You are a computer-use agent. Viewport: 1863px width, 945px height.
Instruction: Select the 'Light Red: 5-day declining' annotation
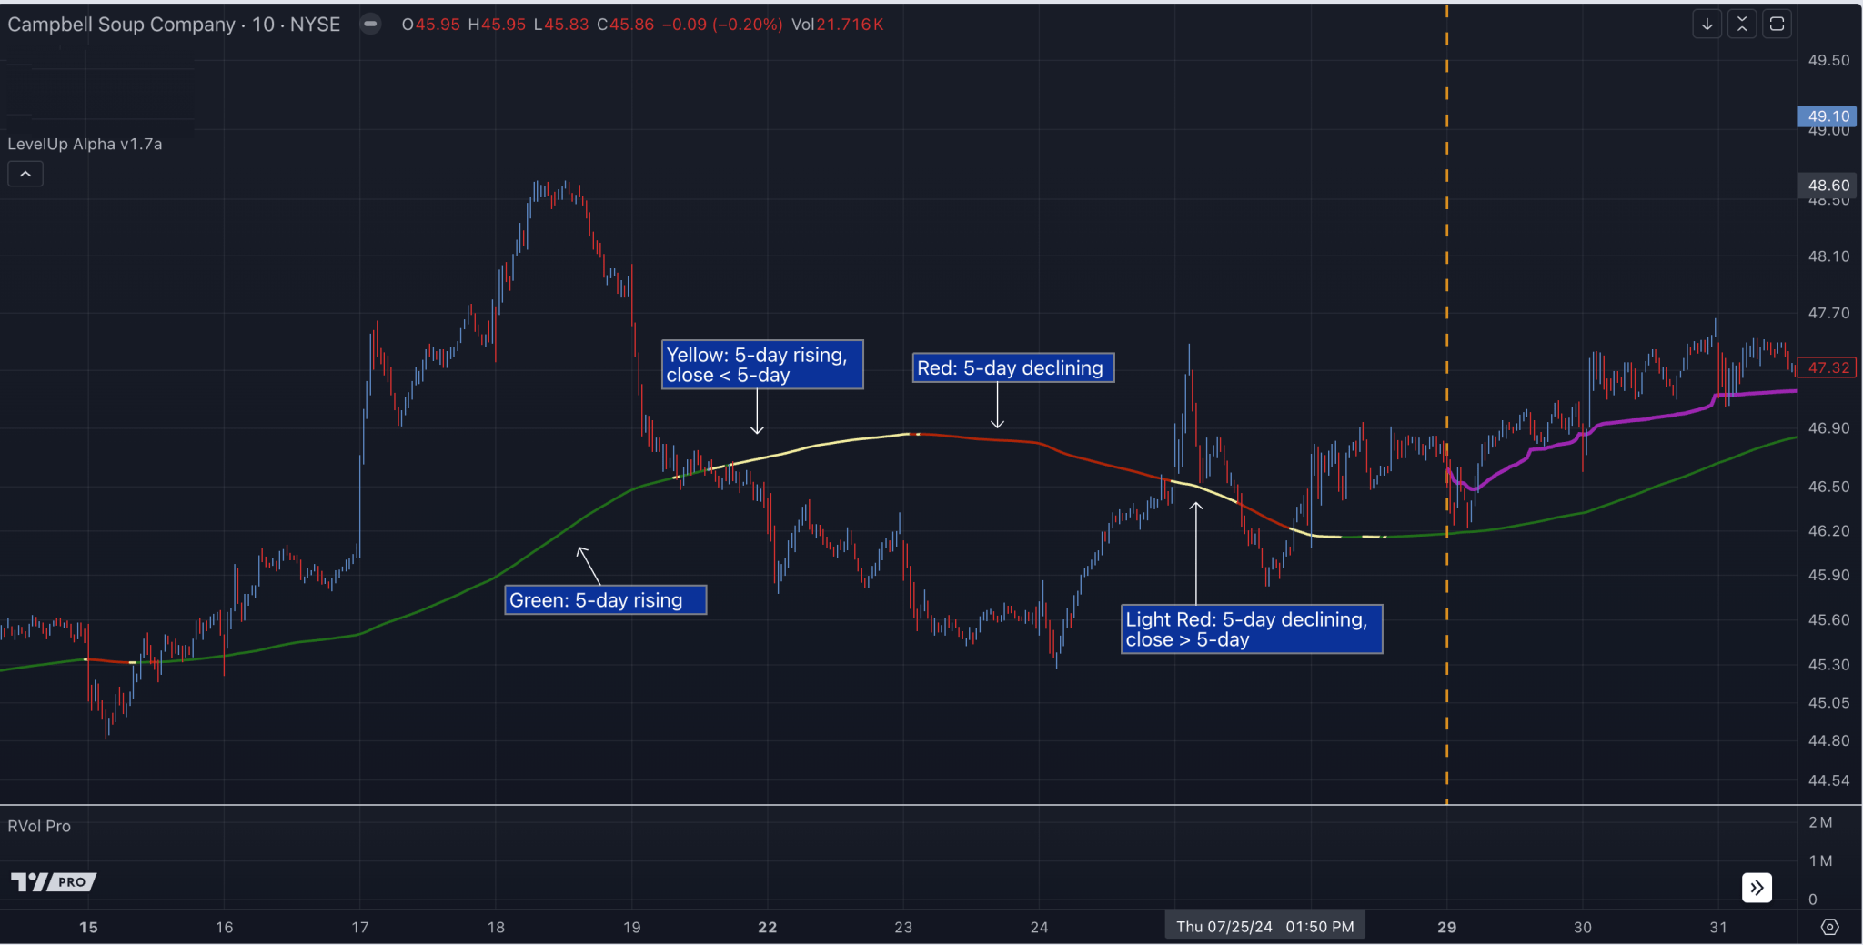click(1251, 629)
